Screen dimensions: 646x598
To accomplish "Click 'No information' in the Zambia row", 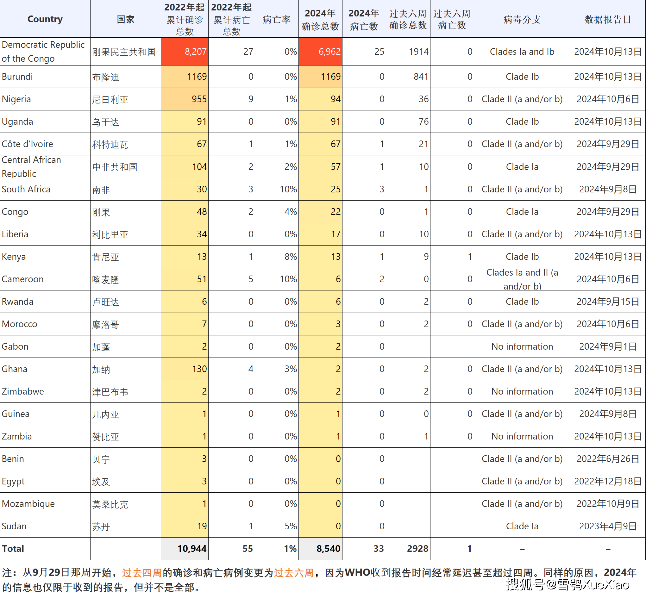I will click(x=522, y=437).
